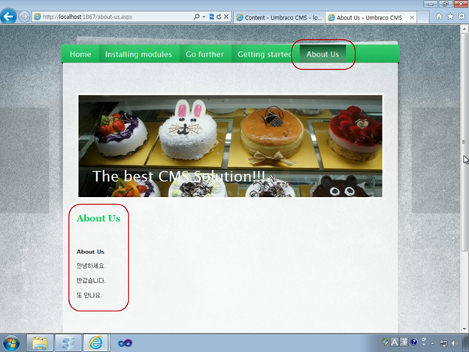This screenshot has width=469, height=352.
Task: Click the volume speaker tray icon
Action: tap(455, 343)
